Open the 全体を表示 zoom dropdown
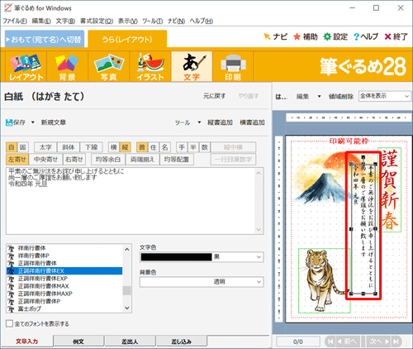This screenshot has width=413, height=349. [x=384, y=96]
